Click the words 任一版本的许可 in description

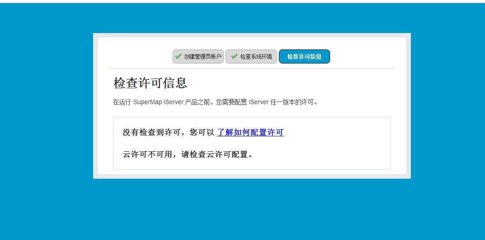294,102
